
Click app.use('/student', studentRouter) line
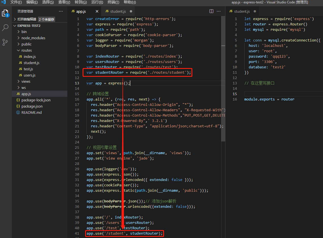pos(124,233)
